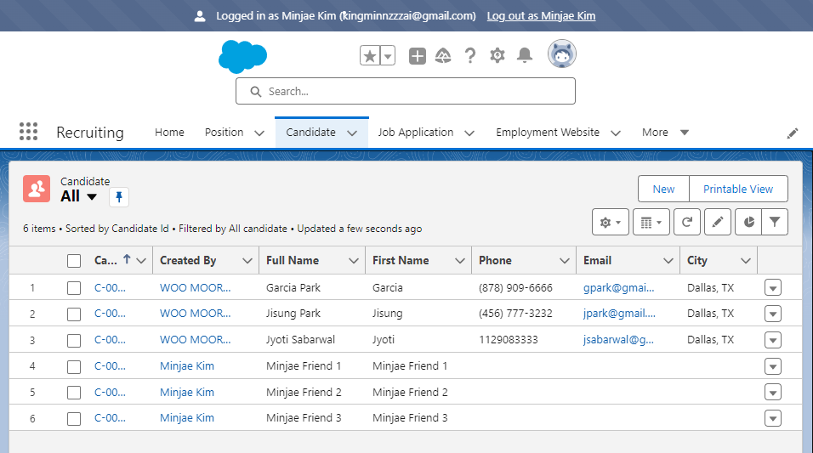This screenshot has height=453, width=813.
Task: Expand the More navigation menu
Action: (665, 133)
